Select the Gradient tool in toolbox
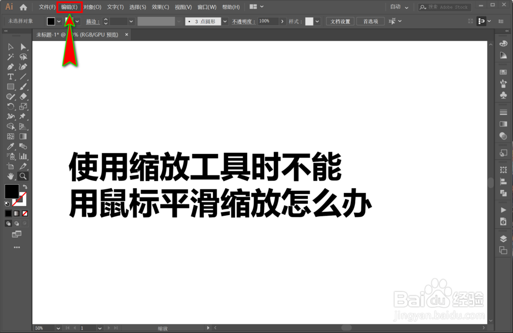Image resolution: width=513 pixels, height=333 pixels. (x=23, y=136)
